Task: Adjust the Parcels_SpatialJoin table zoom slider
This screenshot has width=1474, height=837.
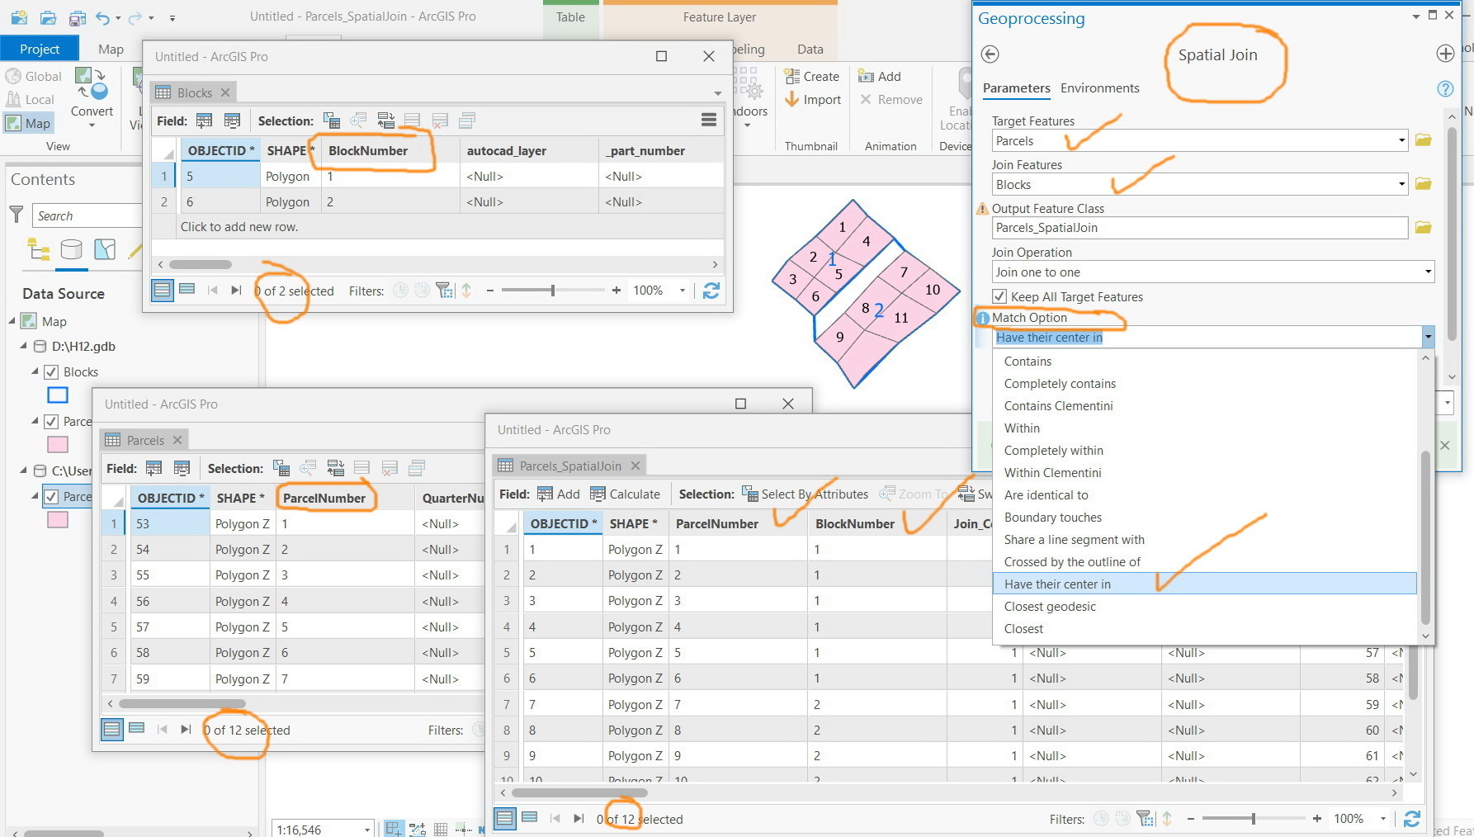Action: 1253,819
